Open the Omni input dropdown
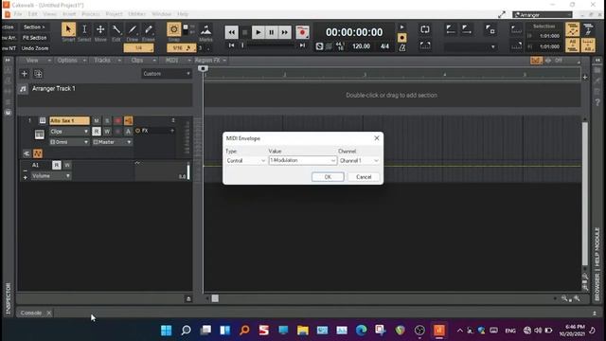This screenshot has height=341, width=606. coord(69,142)
